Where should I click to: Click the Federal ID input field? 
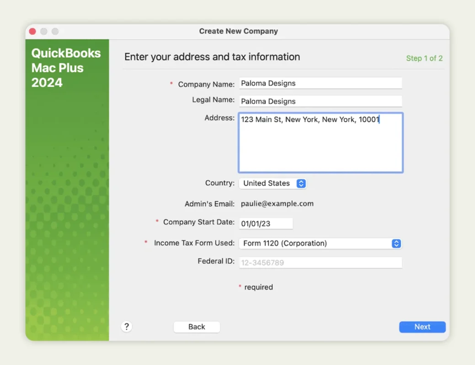point(320,262)
